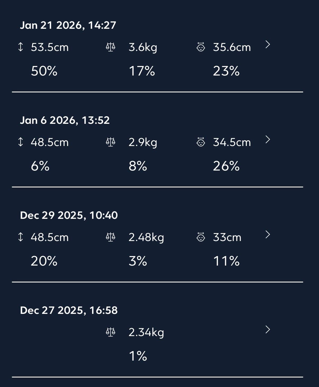Tap the 53.5cm height measurement value
The image size is (319, 387).
click(50, 48)
